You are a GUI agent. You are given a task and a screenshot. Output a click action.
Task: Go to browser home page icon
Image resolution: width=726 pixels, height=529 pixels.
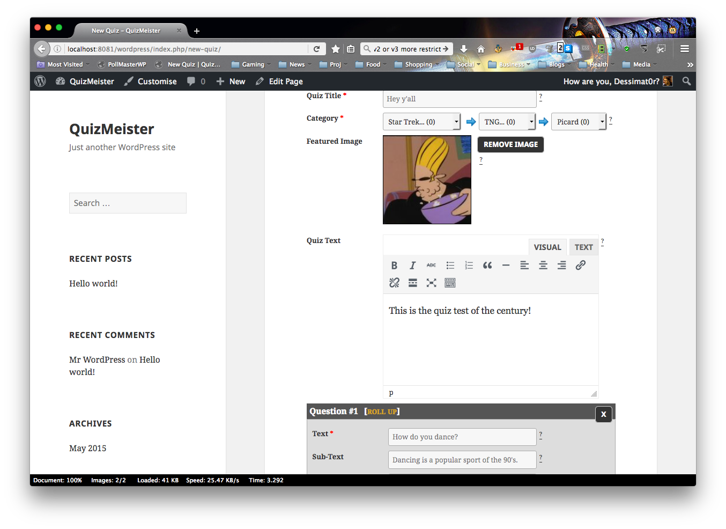(x=481, y=49)
